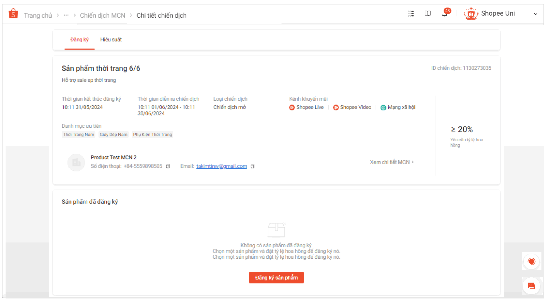Select the Đăng ký tab
Screen dimensions: 546x301
[79, 40]
